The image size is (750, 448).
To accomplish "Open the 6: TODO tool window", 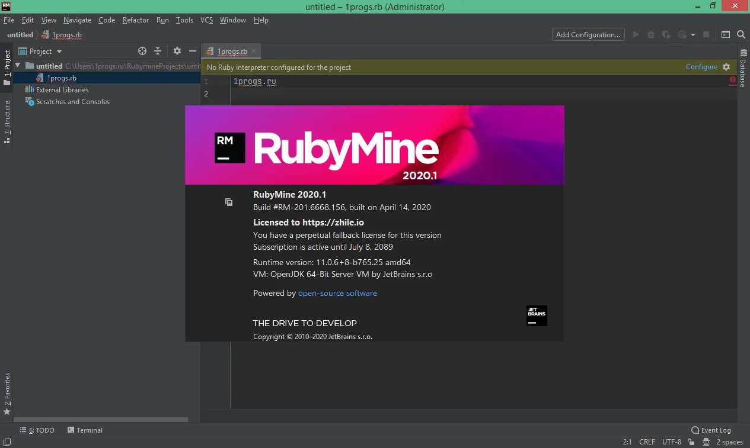I will [x=37, y=430].
